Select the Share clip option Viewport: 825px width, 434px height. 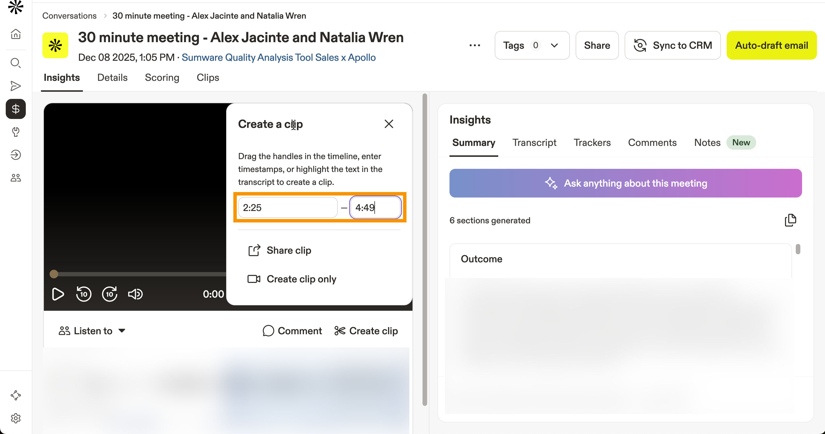[288, 250]
